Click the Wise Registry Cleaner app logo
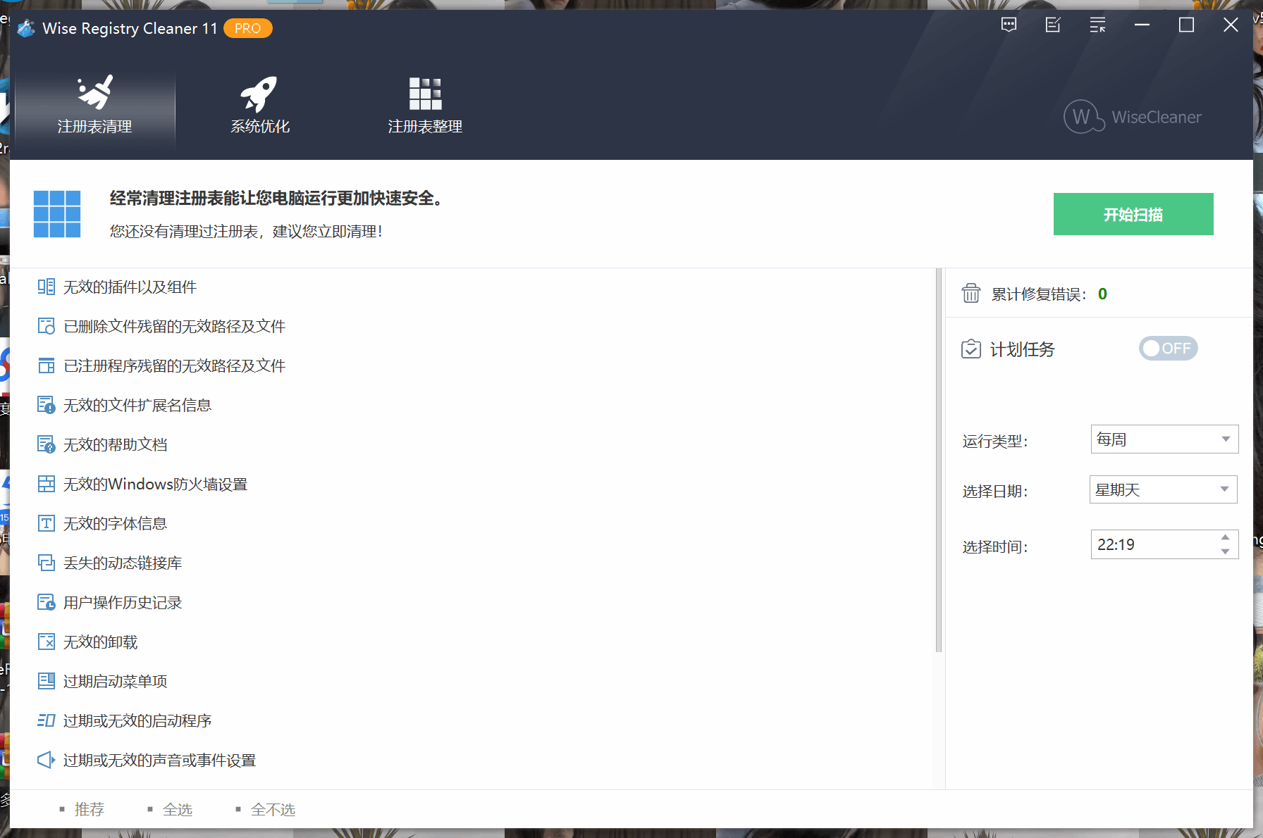The width and height of the screenshot is (1263, 838). tap(26, 28)
